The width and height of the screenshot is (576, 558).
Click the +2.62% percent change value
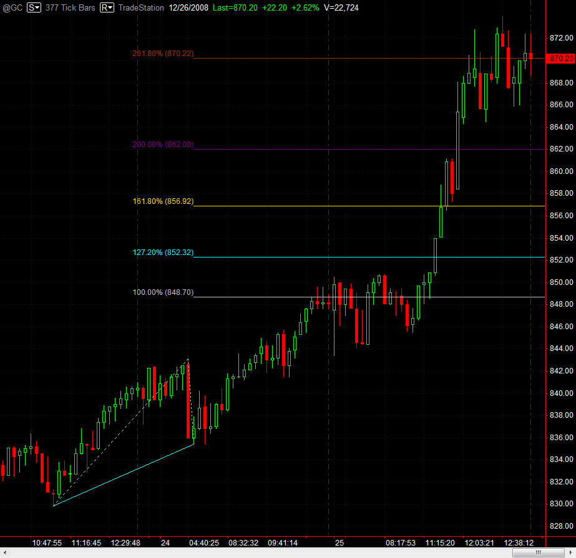point(305,7)
